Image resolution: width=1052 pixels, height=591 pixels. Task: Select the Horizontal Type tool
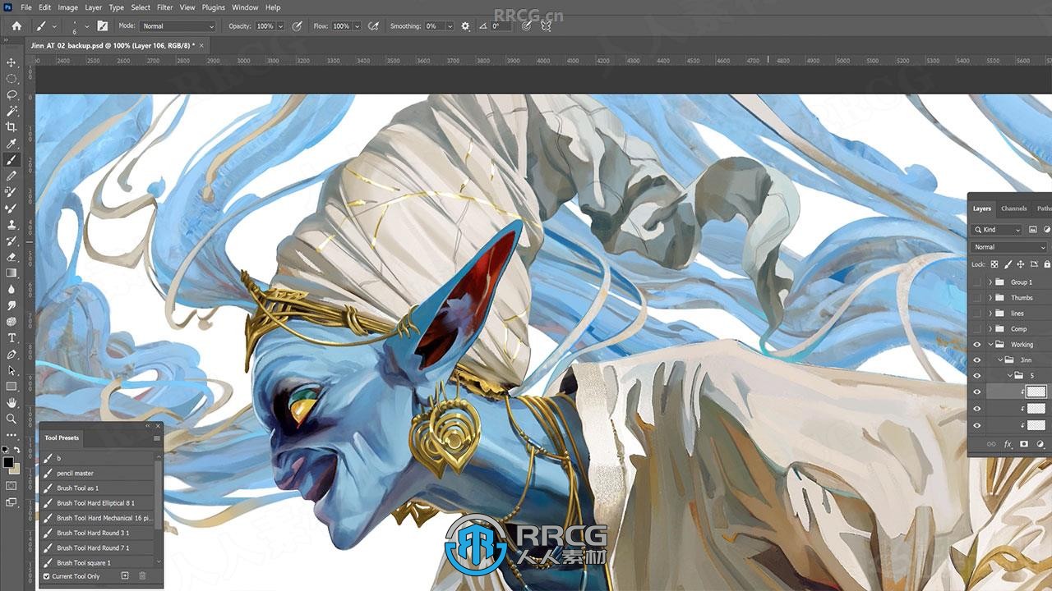(12, 337)
